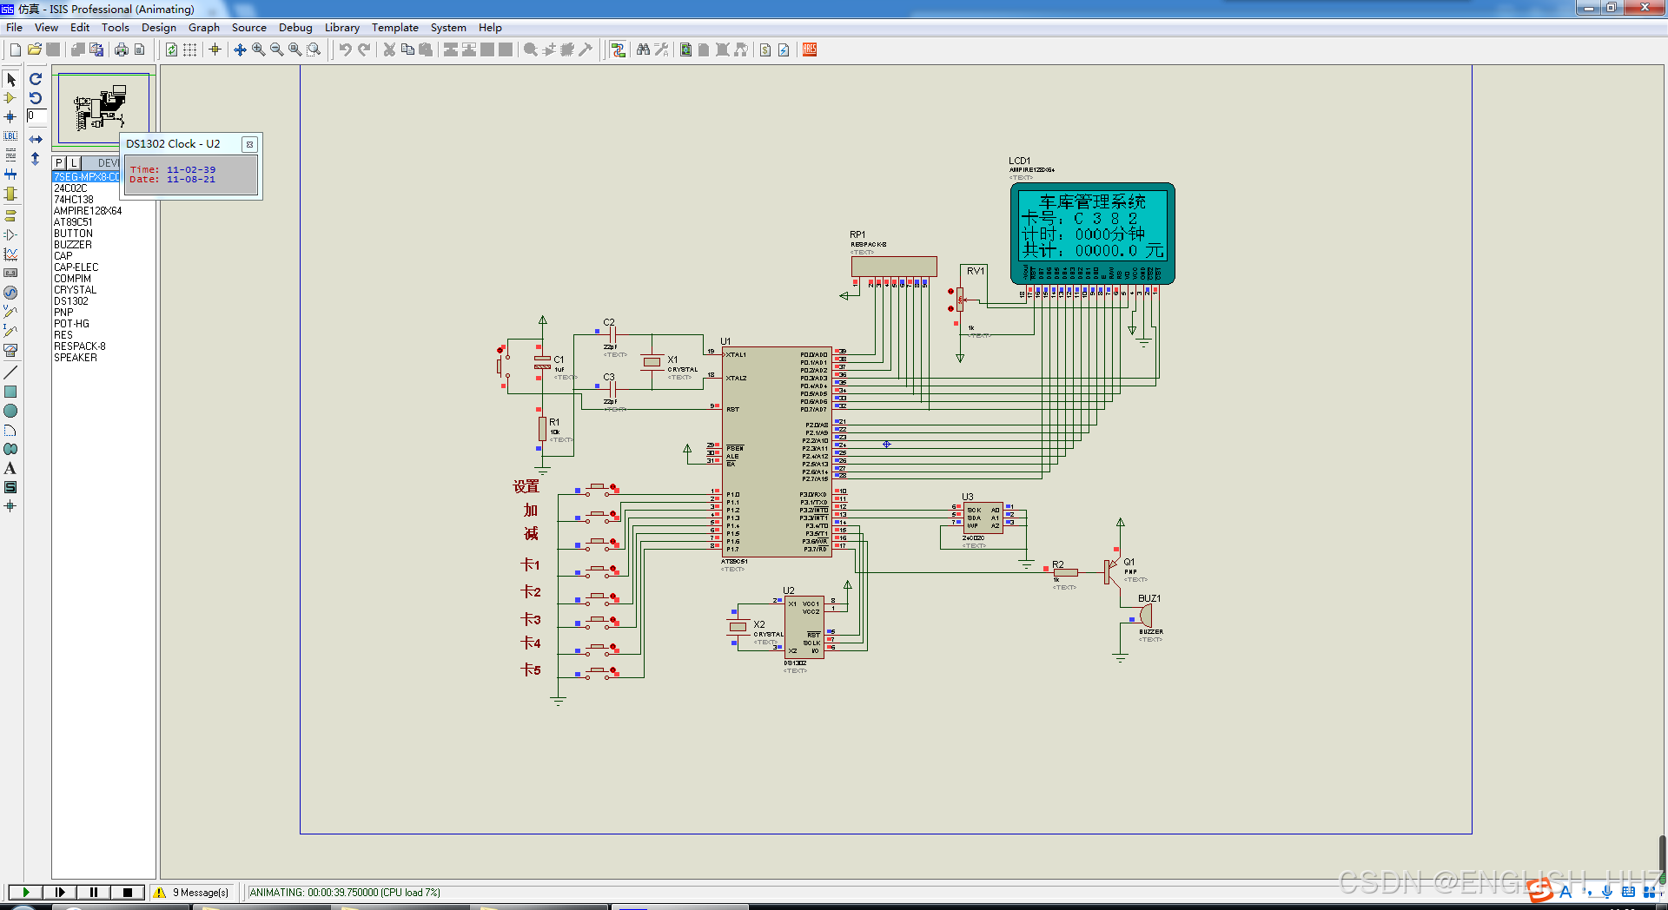Toggle the grid display icon
This screenshot has width=1668, height=910.
[189, 50]
